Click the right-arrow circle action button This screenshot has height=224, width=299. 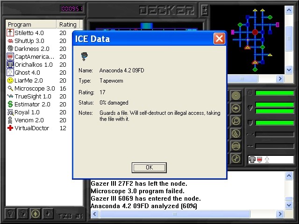(x=236, y=108)
